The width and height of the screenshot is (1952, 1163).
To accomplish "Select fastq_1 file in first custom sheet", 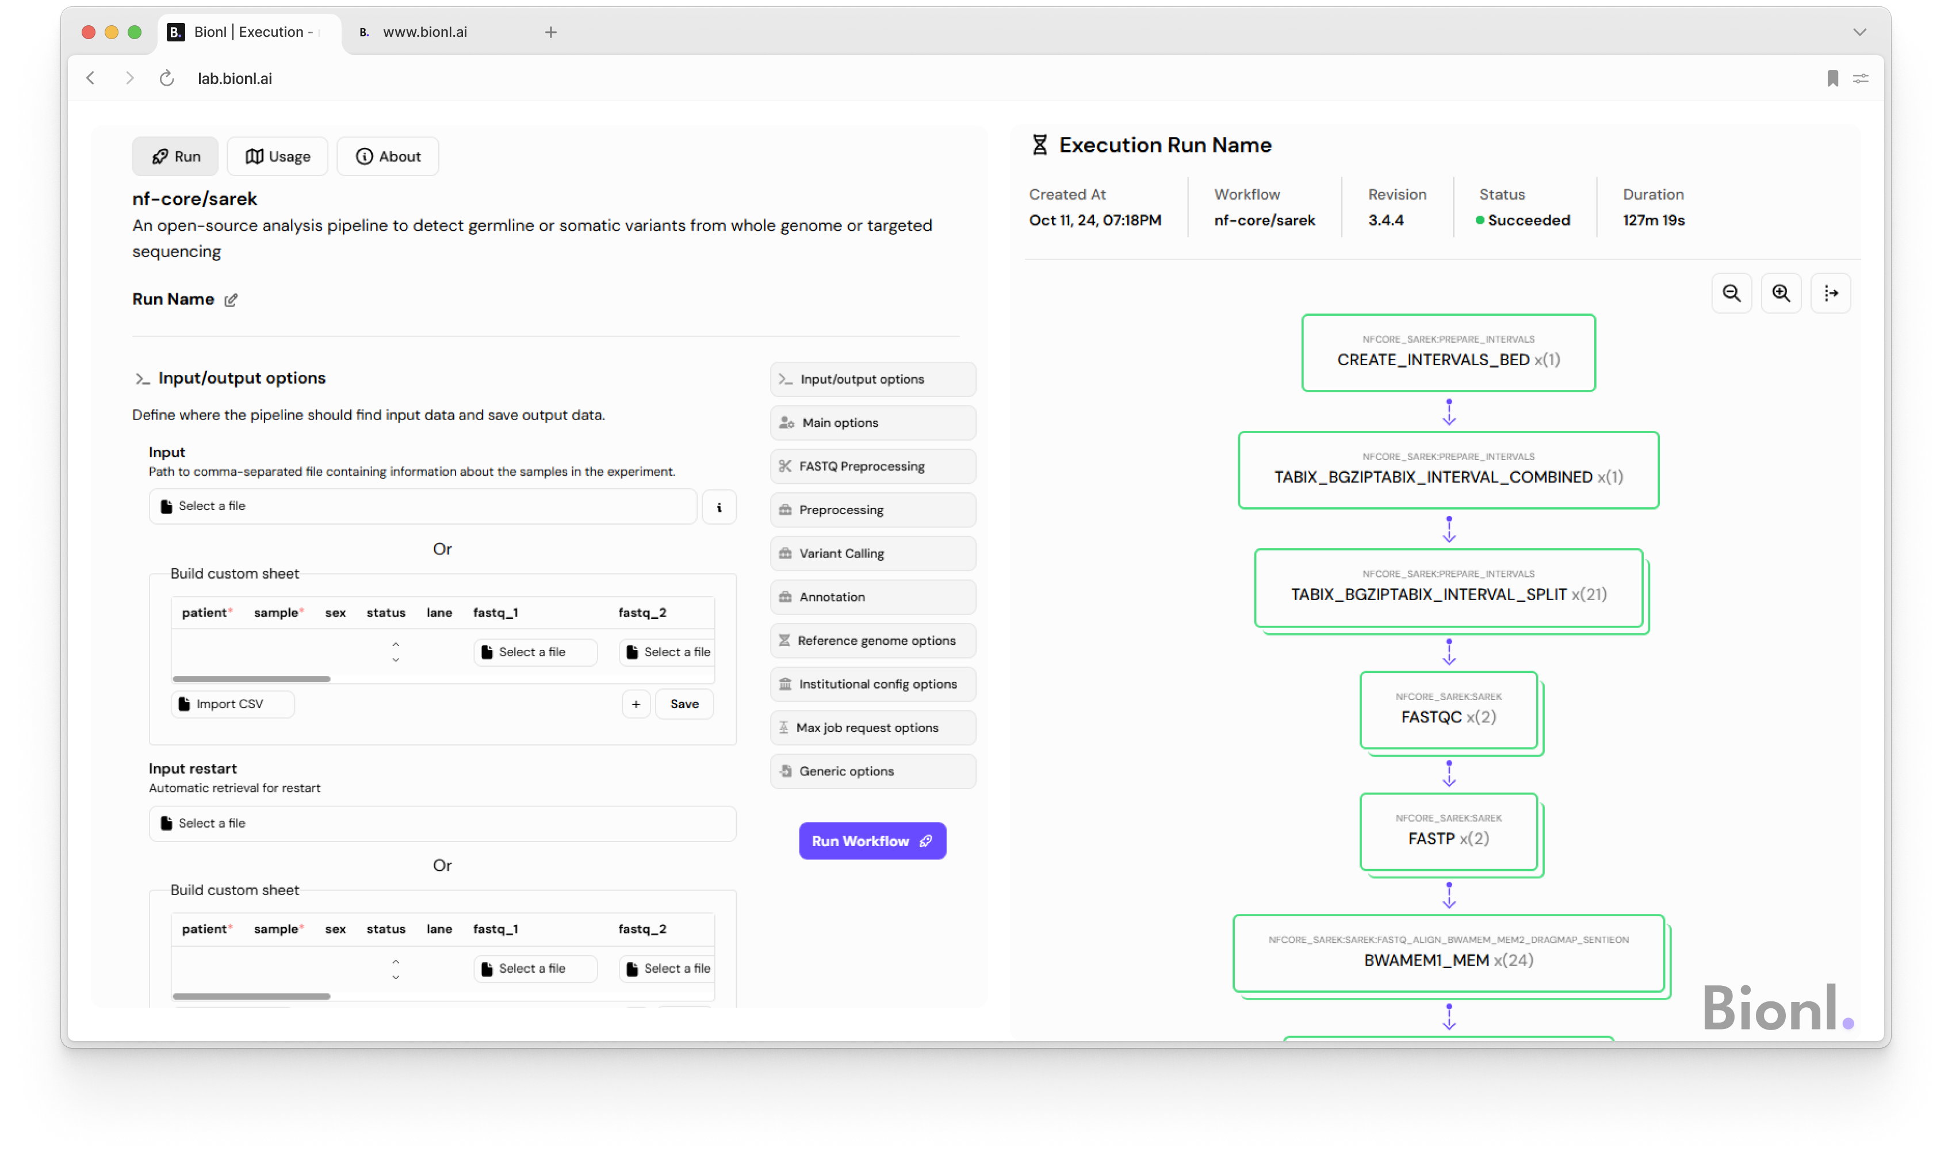I will pos(537,653).
